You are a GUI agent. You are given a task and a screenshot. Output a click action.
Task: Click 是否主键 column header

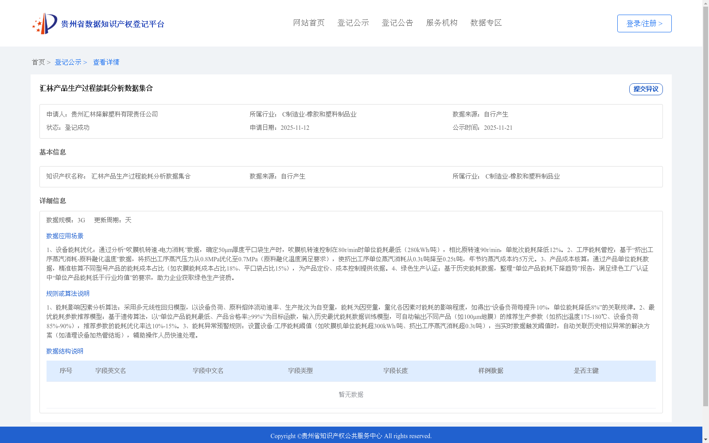coord(586,371)
